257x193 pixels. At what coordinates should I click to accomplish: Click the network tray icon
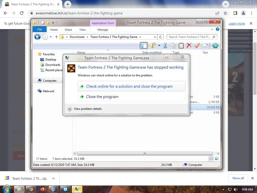[x=230, y=189]
